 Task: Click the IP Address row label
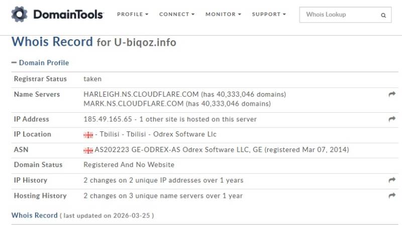coord(31,119)
